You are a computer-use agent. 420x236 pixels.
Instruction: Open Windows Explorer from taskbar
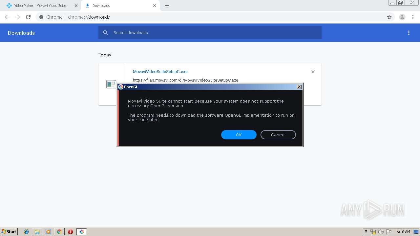37,232
